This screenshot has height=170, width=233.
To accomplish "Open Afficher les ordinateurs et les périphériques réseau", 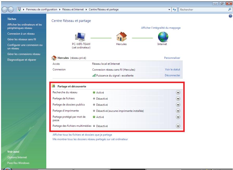I will coord(24,26).
